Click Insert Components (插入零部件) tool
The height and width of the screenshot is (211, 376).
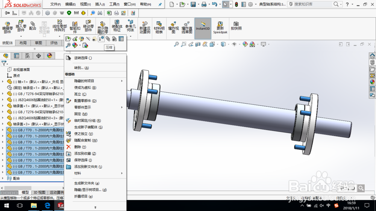21,26
